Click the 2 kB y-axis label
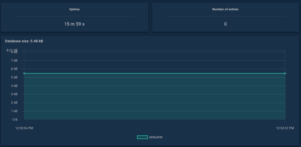The image size is (301, 147). (14, 103)
